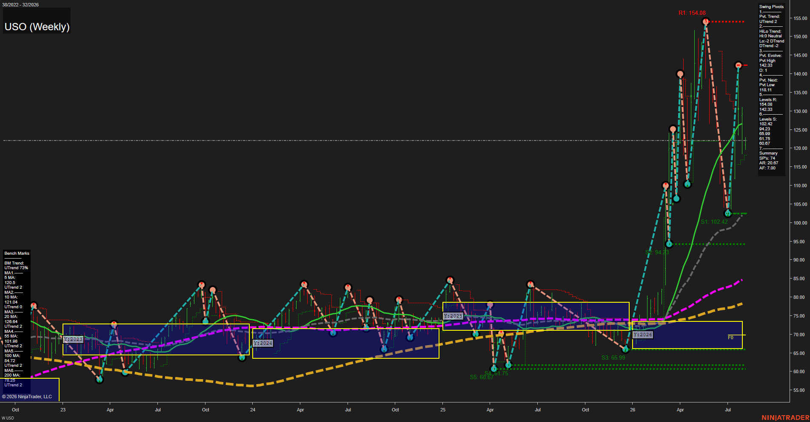Click the swing low pivot marker at S2 94.23
The image size is (810, 422).
click(x=669, y=244)
